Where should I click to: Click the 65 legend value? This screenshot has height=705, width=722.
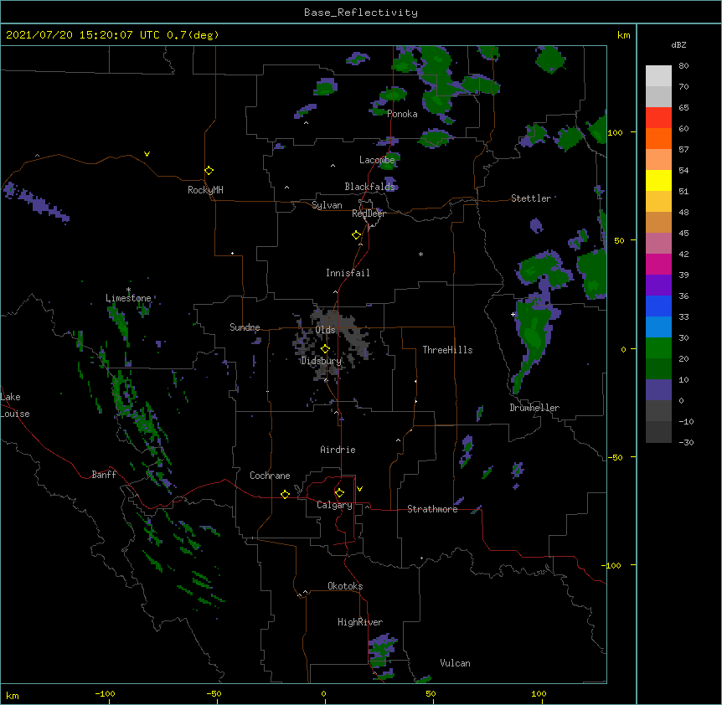tap(683, 108)
